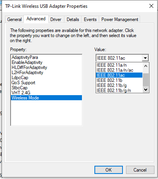This screenshot has width=158, height=179.
Task: Click the Value combo box arrow
Action: coord(145,58)
